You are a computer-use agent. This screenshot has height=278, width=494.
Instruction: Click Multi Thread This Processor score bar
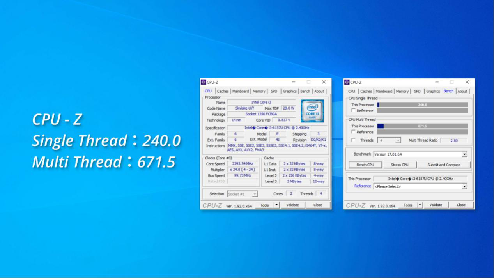pos(422,126)
